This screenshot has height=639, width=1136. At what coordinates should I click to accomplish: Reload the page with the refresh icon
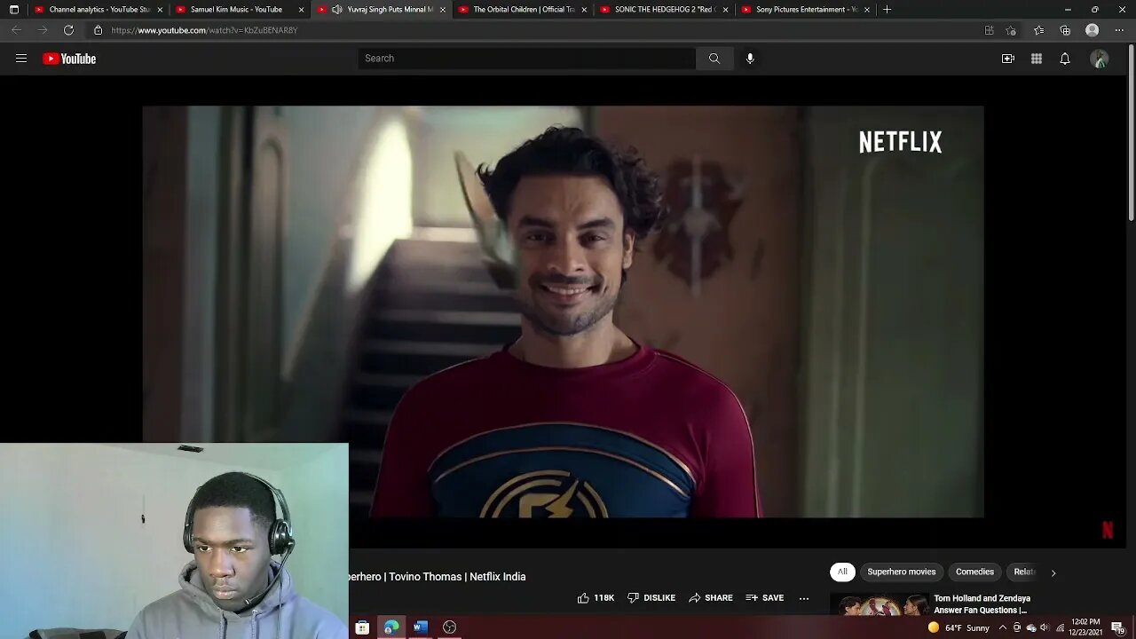(x=68, y=30)
